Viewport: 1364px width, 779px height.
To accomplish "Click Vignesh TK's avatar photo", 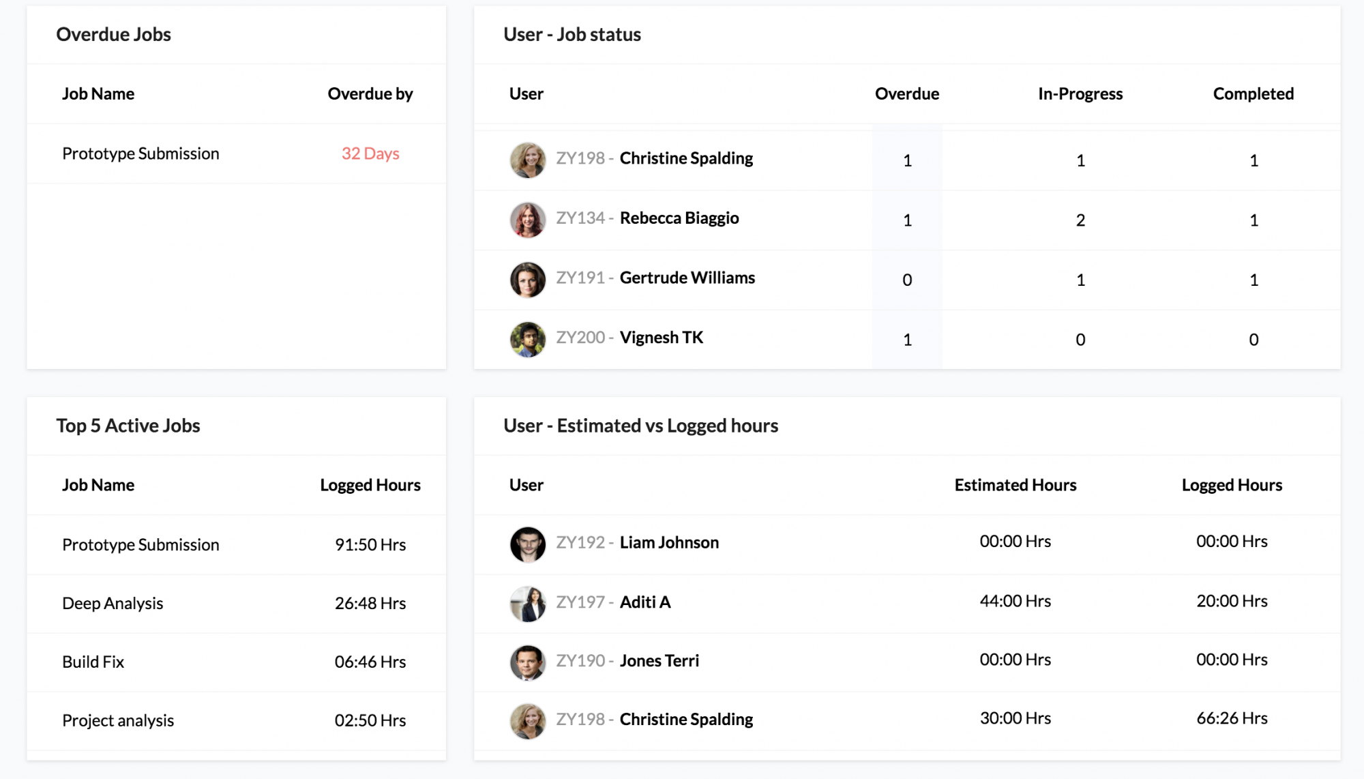I will 528,339.
